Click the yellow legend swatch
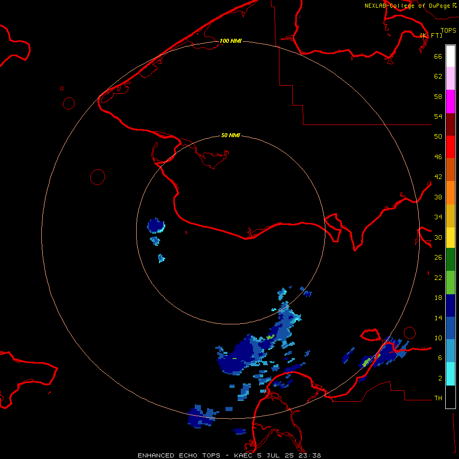Viewport: 459px width, 459px height. (450, 237)
